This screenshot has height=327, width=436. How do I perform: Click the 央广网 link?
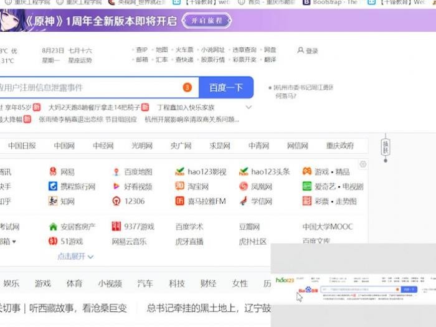click(181, 146)
